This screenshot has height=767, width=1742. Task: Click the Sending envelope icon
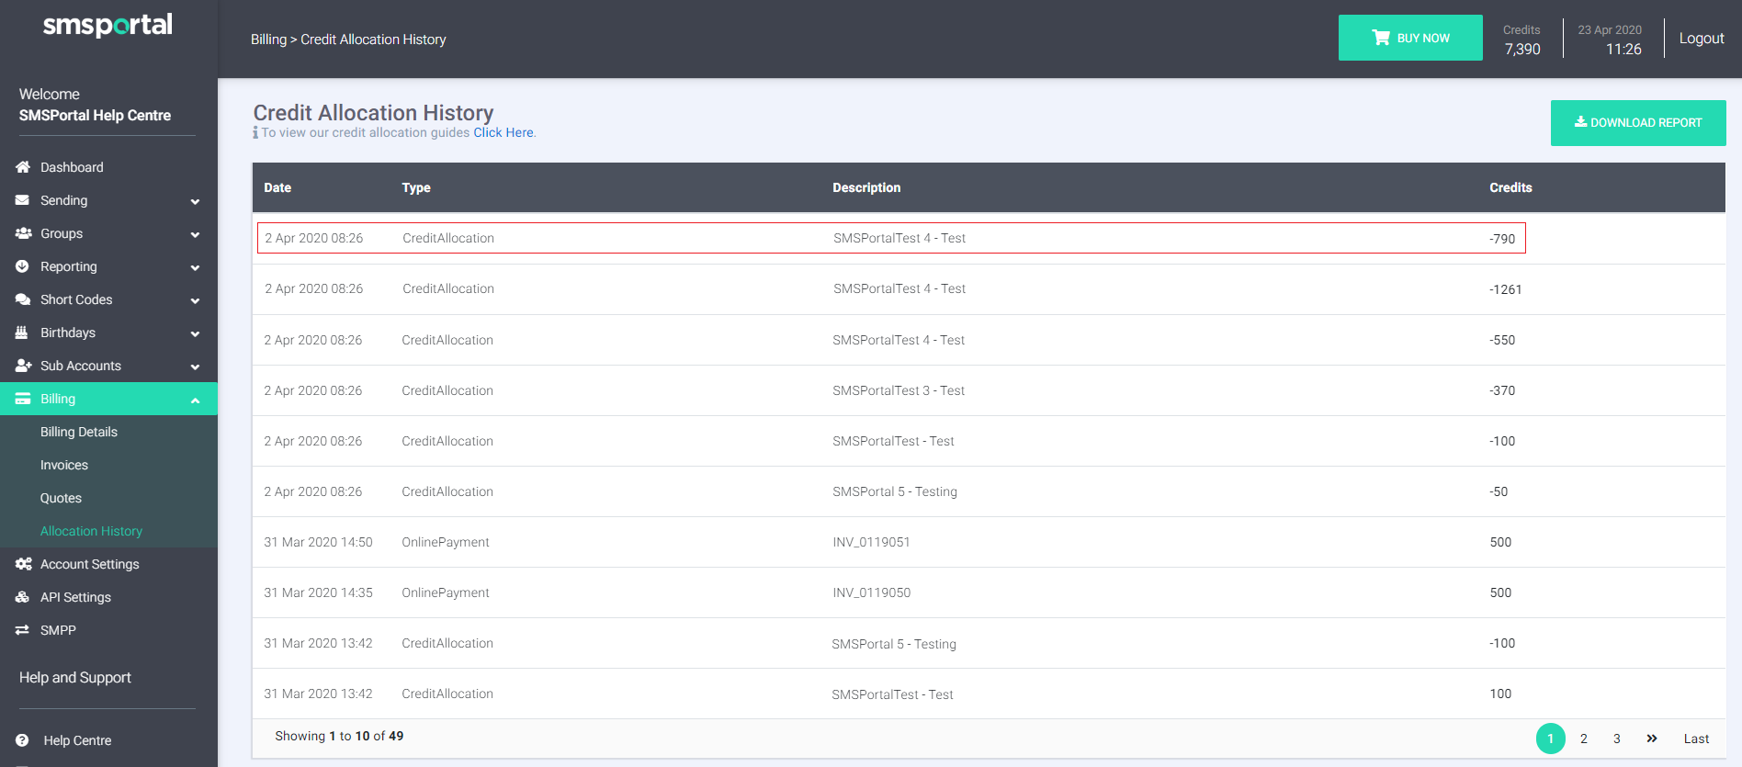pos(22,200)
